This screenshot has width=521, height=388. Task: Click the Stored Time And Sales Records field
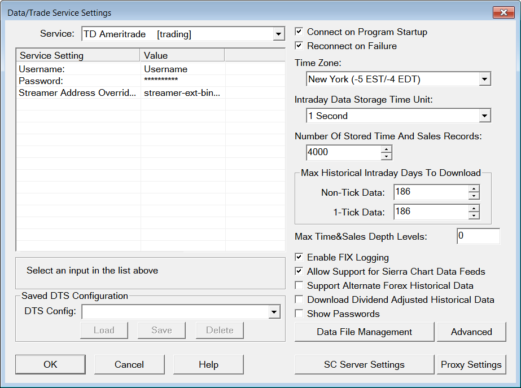(x=344, y=152)
